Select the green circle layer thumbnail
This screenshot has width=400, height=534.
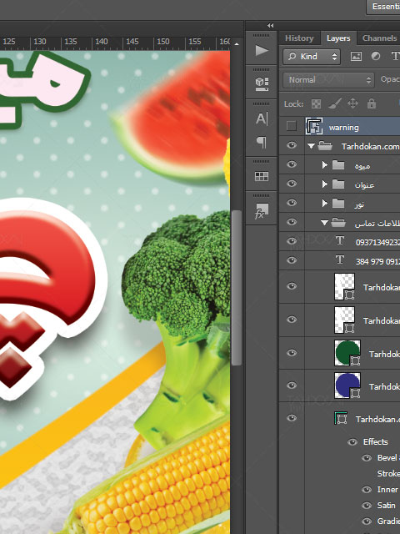(347, 353)
